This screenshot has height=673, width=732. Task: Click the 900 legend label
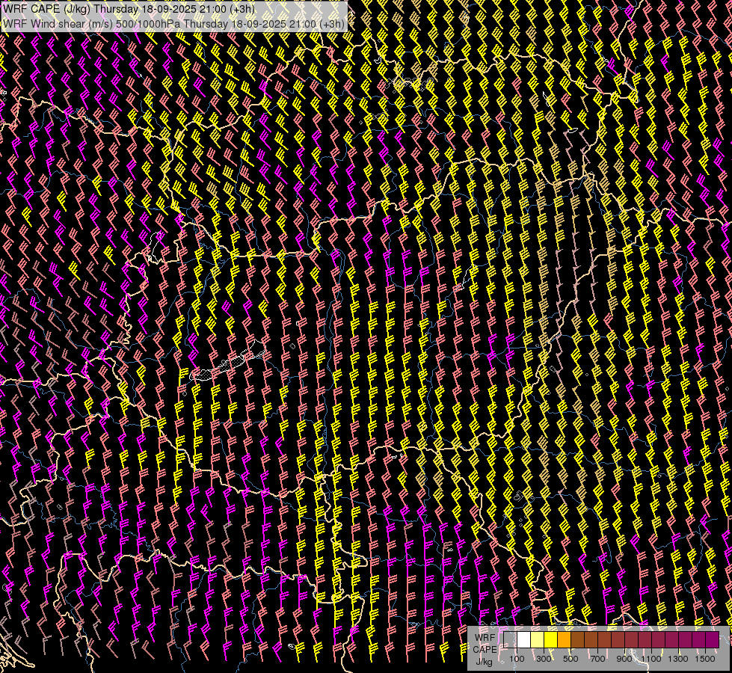[624, 659]
